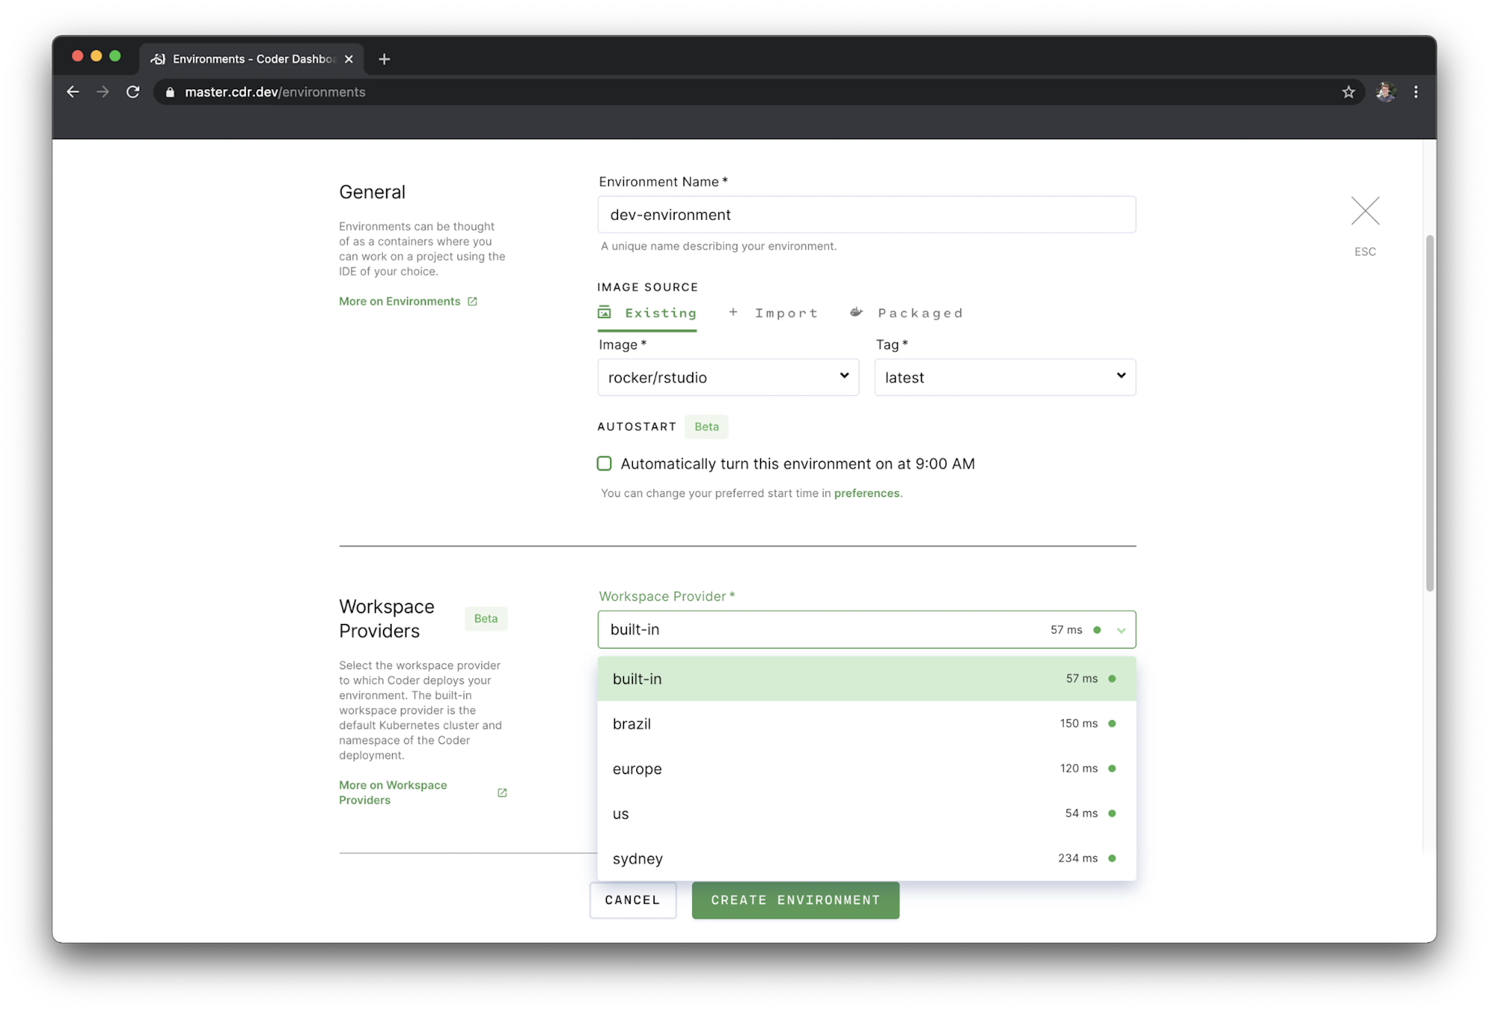Select the brazil provider option
This screenshot has height=1012, width=1489.
coord(866,723)
